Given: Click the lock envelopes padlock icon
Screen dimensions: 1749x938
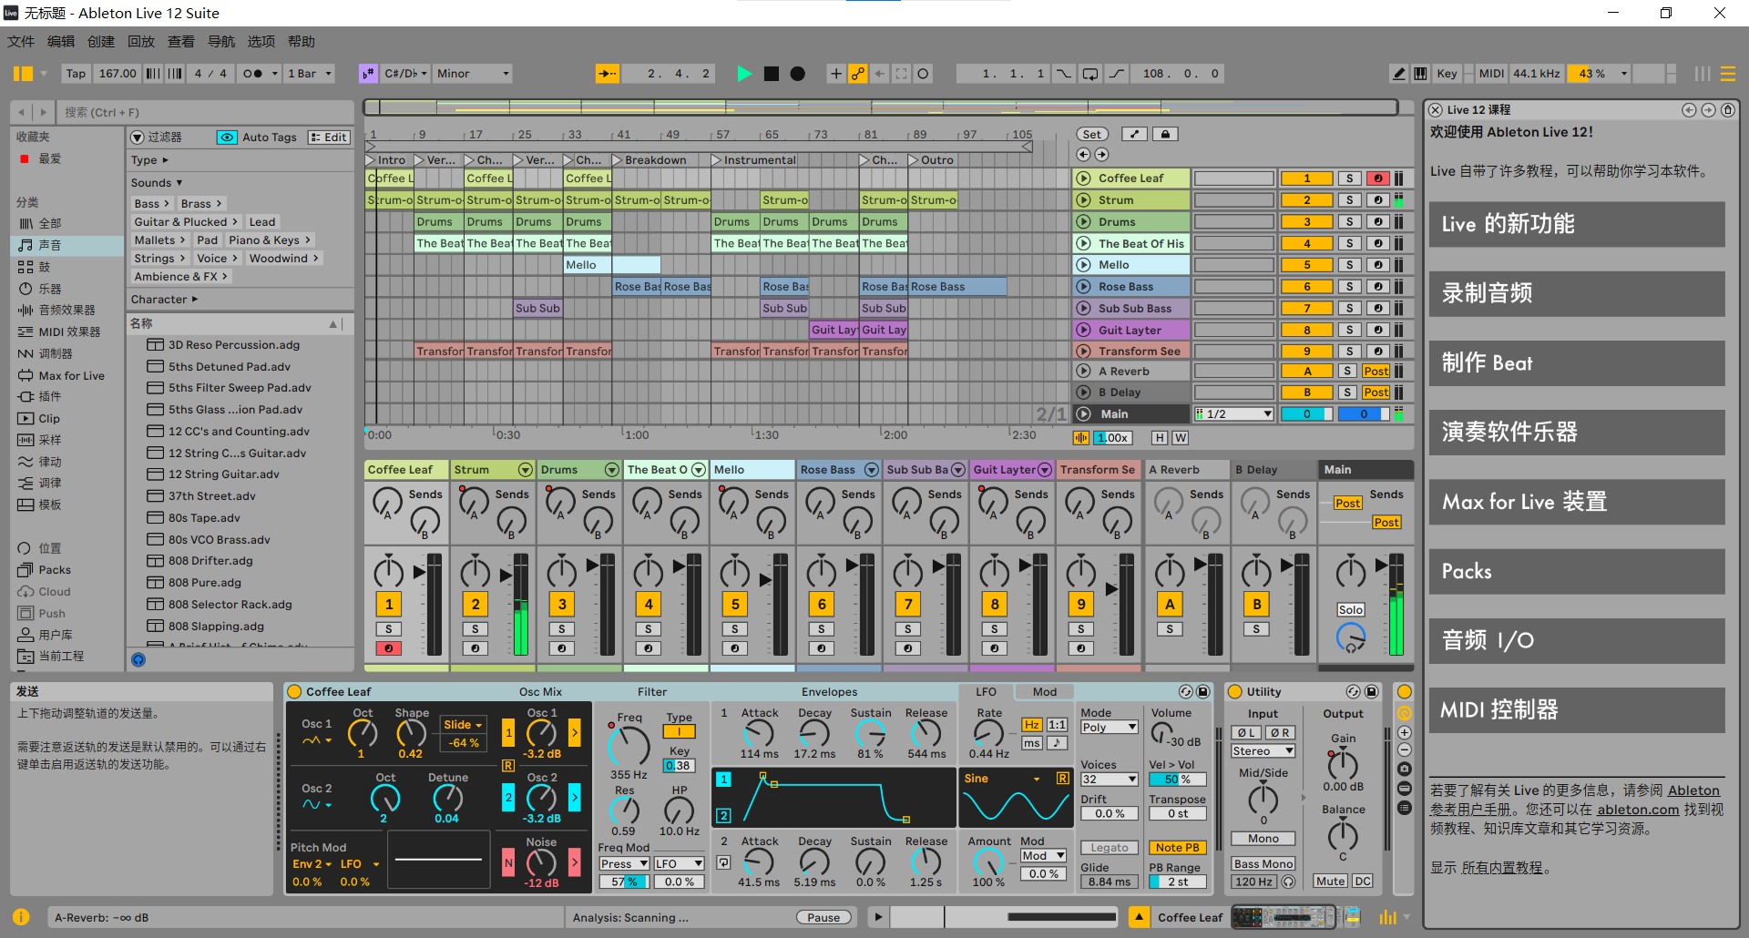Looking at the screenshot, I should [x=1165, y=134].
